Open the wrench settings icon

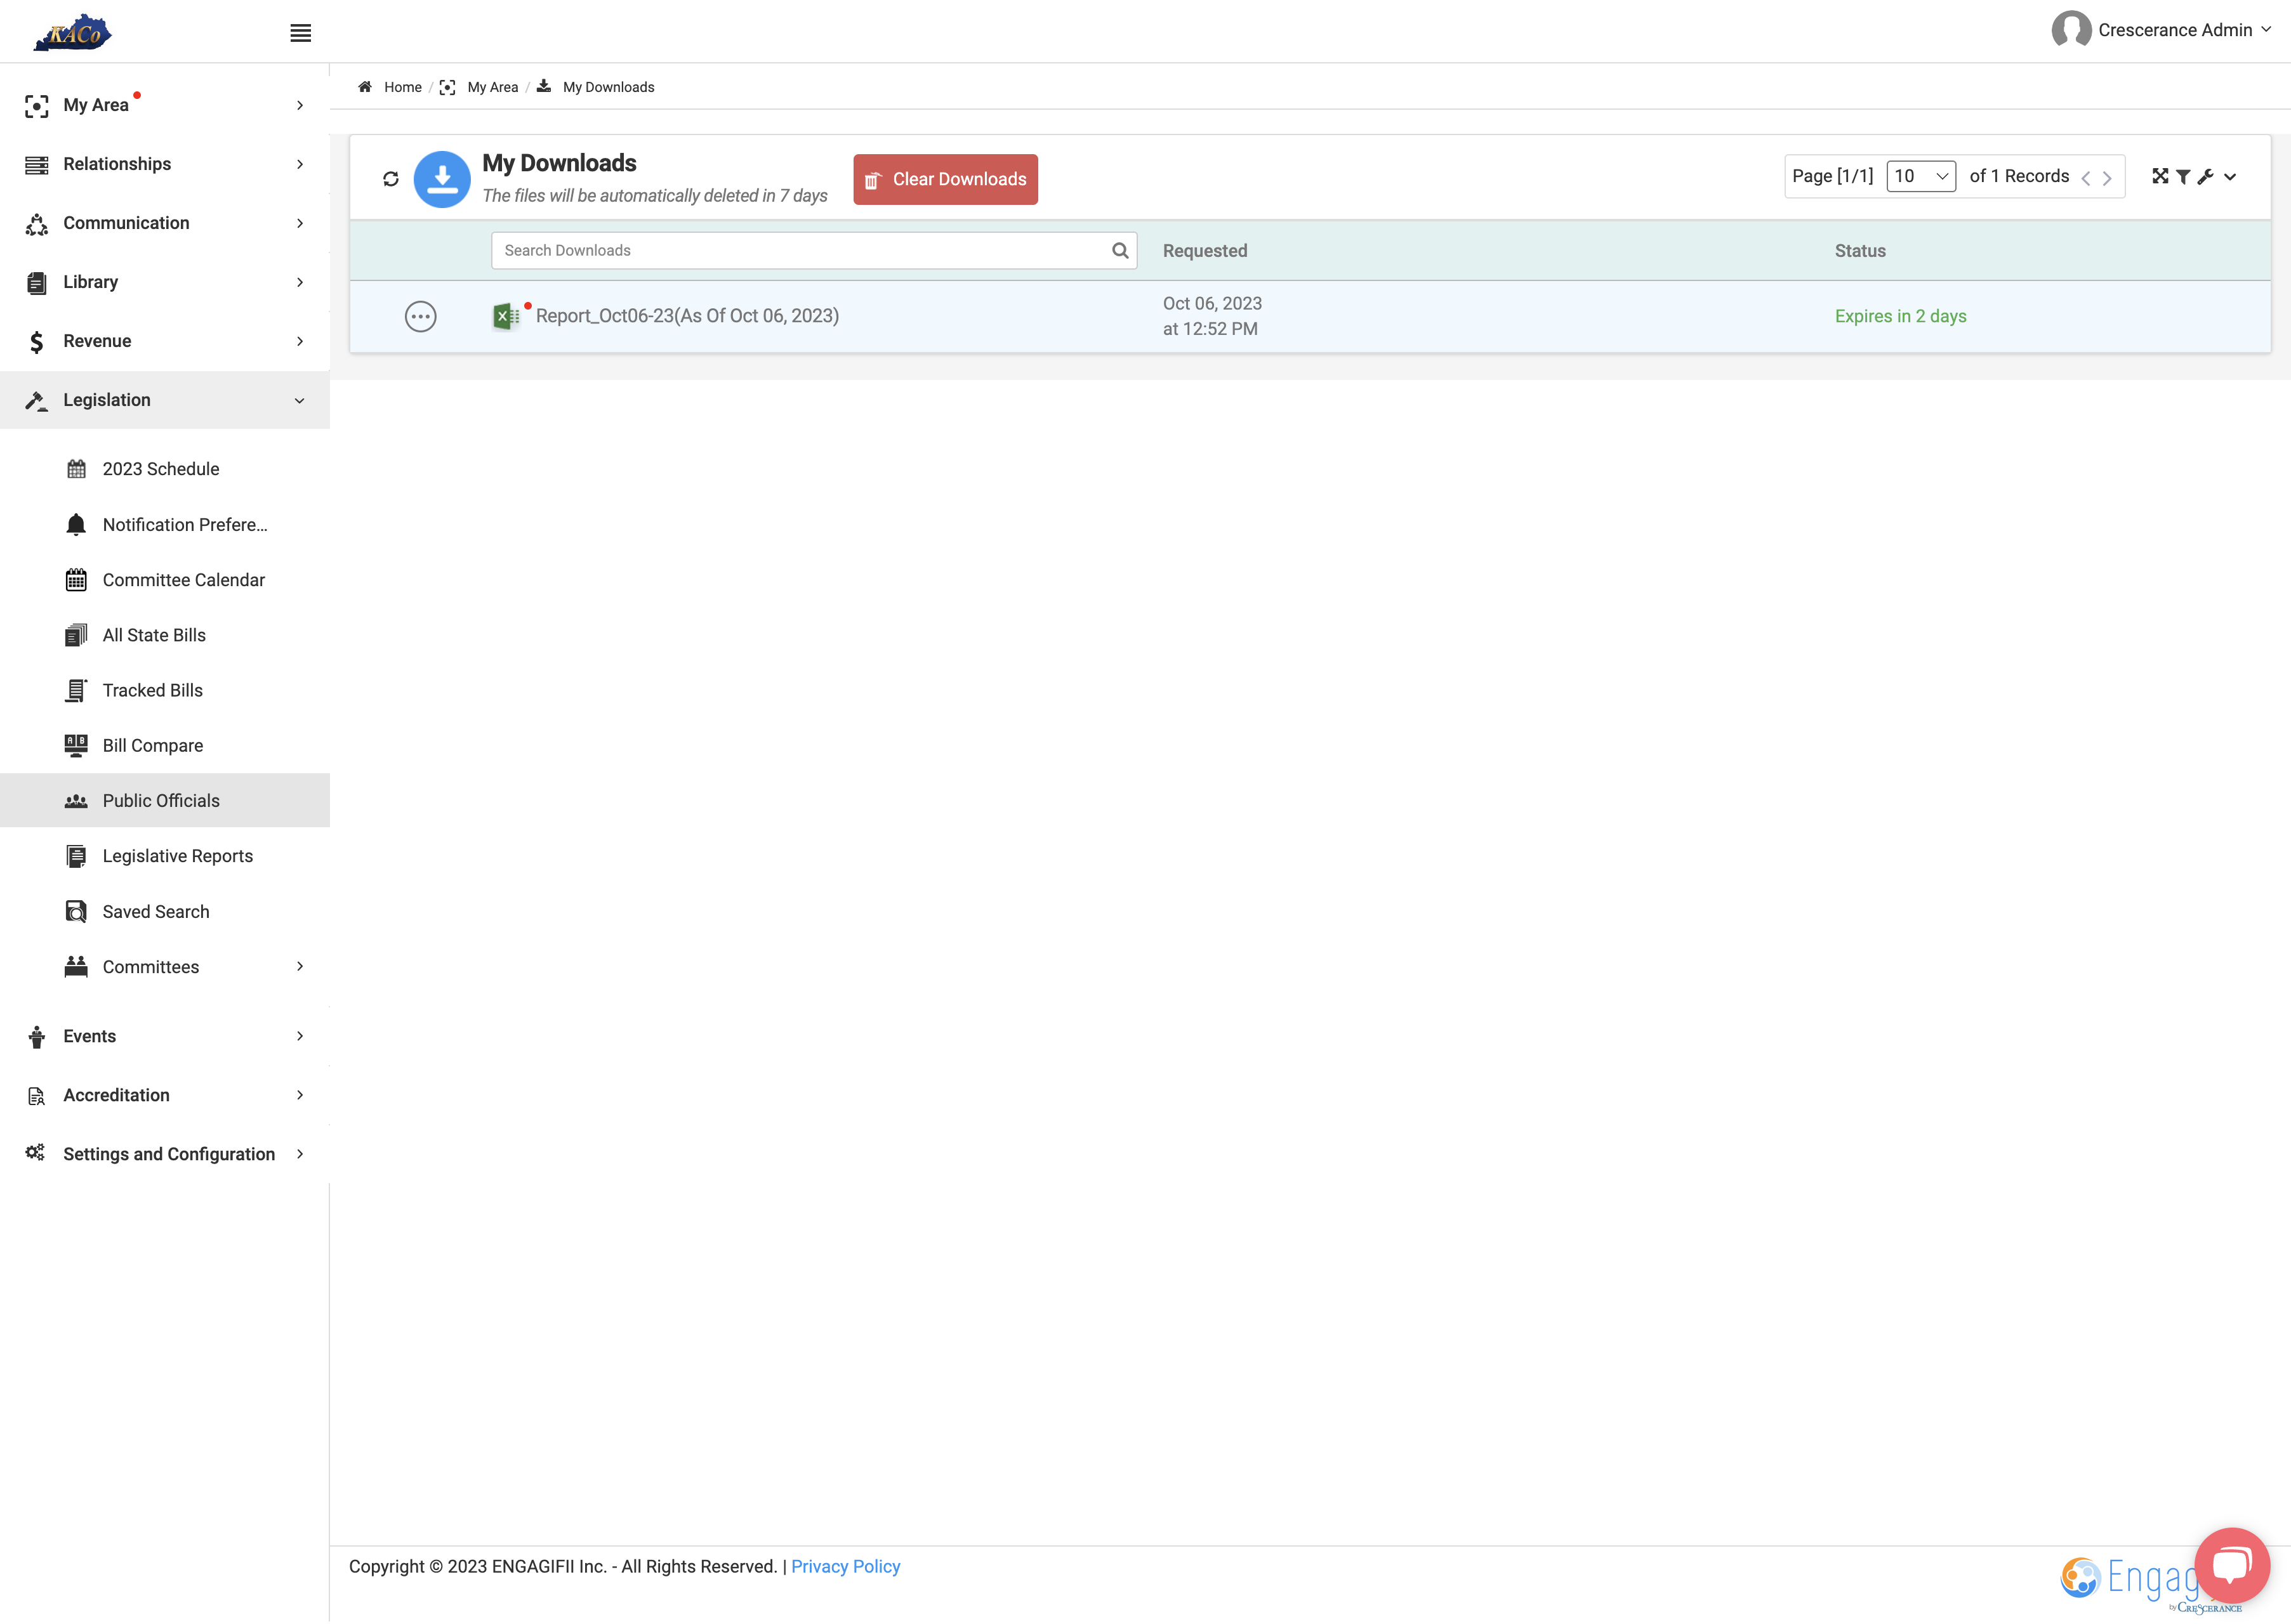click(x=2205, y=176)
